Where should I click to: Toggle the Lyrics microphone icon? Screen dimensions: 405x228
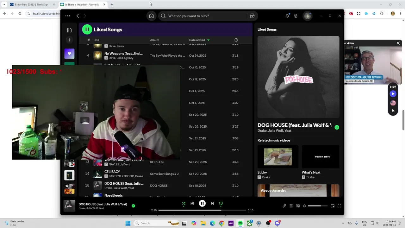pyautogui.click(x=284, y=206)
